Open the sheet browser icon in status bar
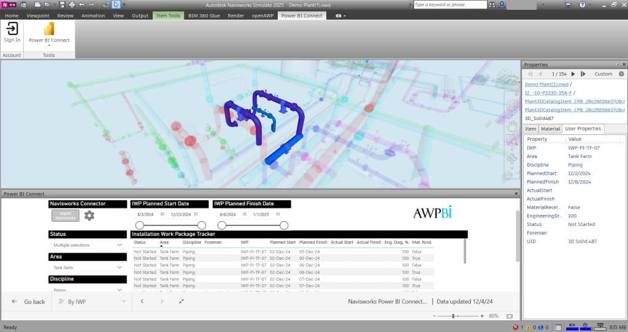The height and width of the screenshot is (332, 628). [x=558, y=327]
